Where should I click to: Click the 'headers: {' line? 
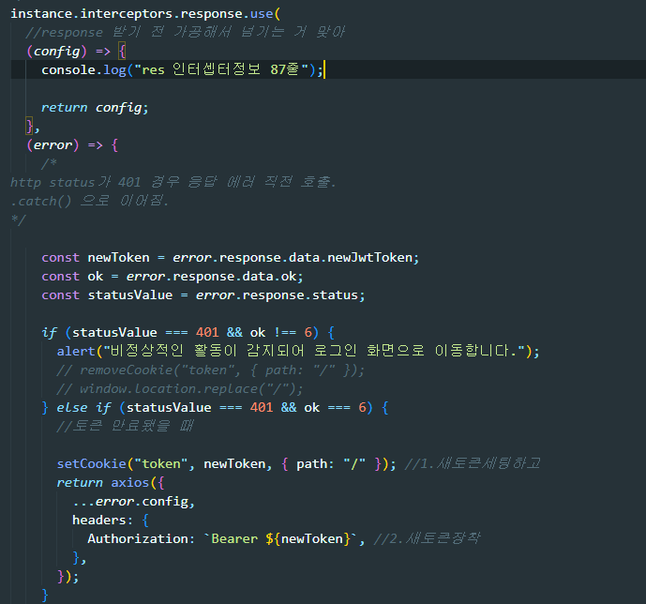111,520
